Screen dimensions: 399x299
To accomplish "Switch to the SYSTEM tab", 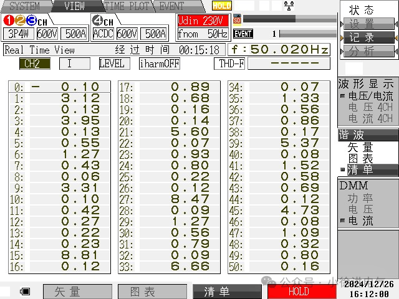I will coord(25,6).
